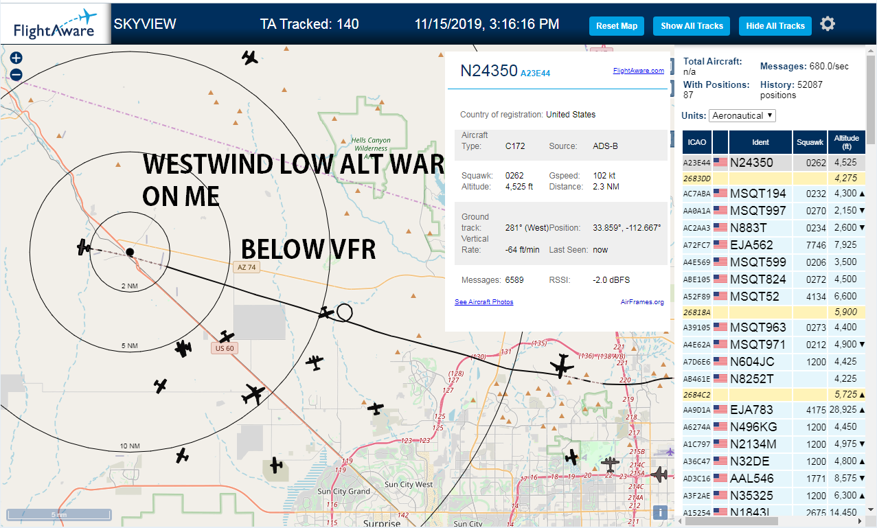This screenshot has height=528, width=877.
Task: Select aircraft icon west of the receiver dot
Action: click(x=84, y=247)
